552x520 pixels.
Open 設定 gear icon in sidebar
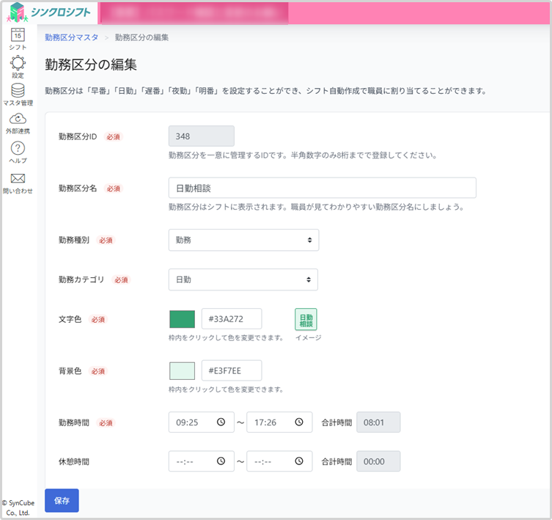click(x=18, y=63)
